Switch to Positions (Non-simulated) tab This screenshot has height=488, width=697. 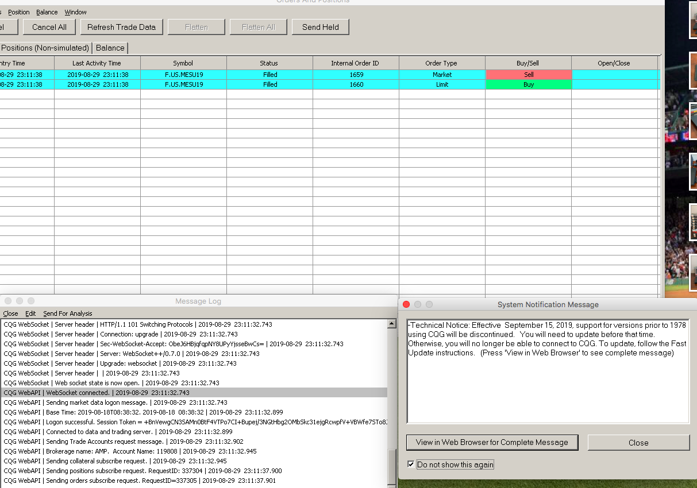[45, 48]
